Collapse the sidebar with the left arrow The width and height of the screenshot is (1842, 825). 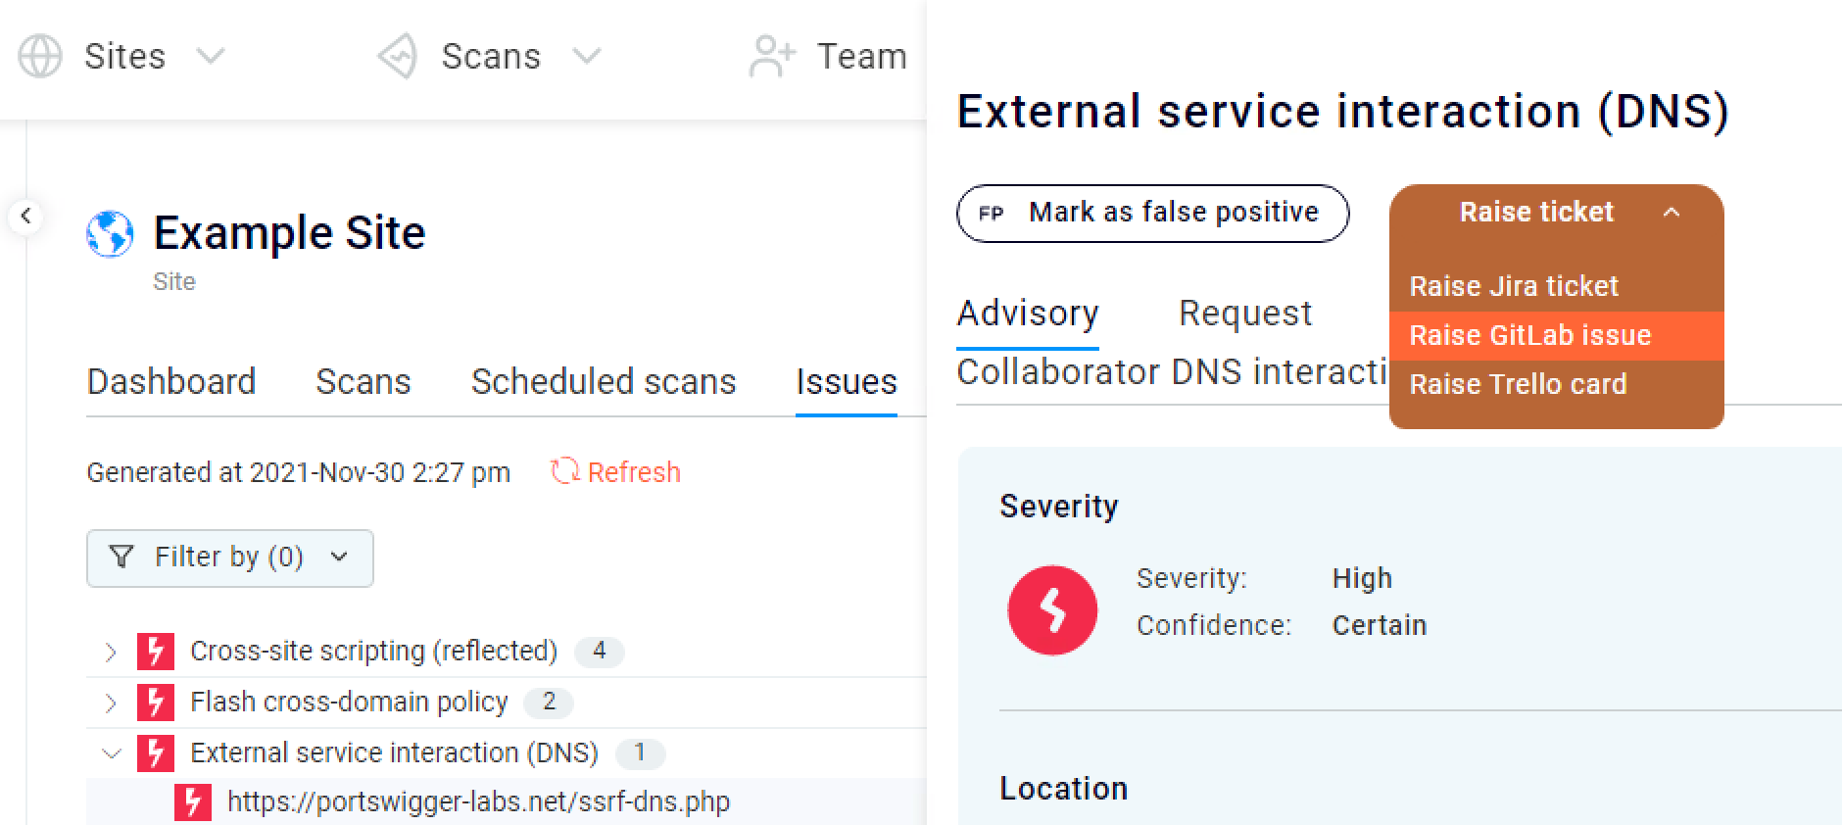pos(26,216)
